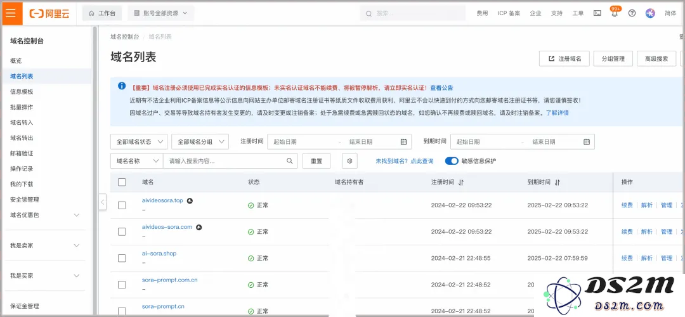Click the expiry 结束日期 field

pos(554,141)
